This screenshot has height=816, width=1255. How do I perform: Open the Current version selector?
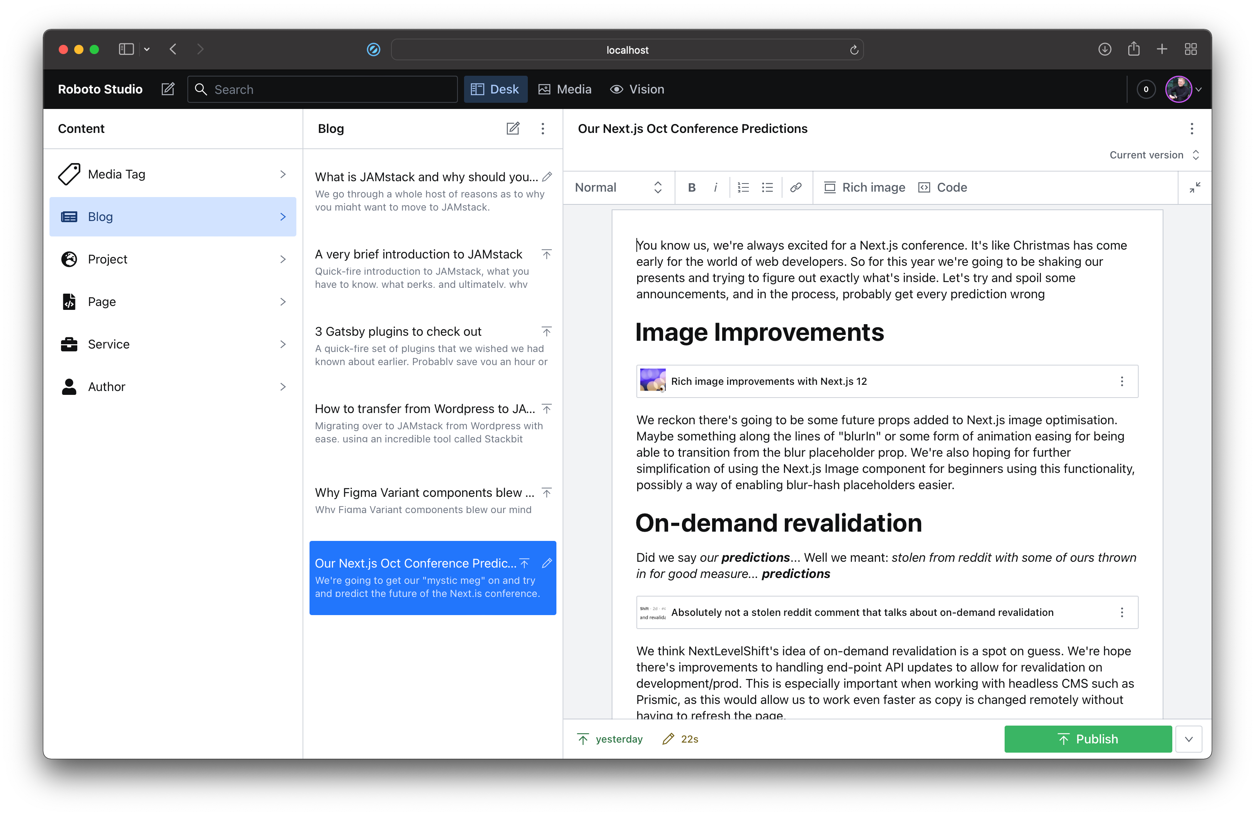point(1154,155)
